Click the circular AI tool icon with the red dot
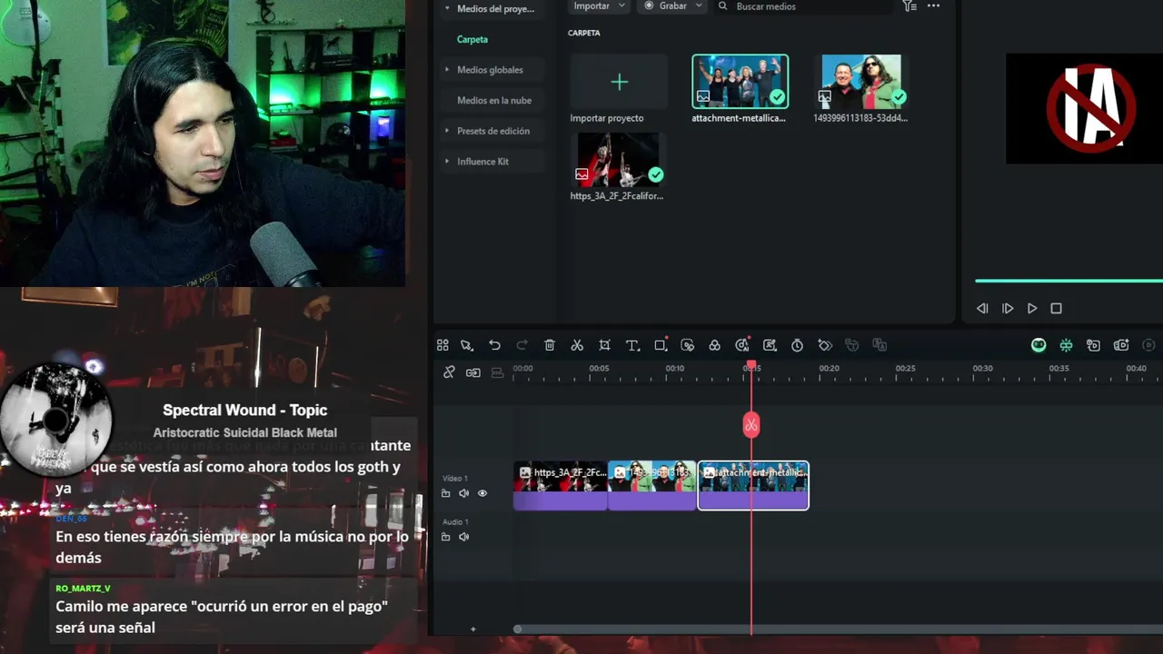The width and height of the screenshot is (1163, 654). coord(742,344)
